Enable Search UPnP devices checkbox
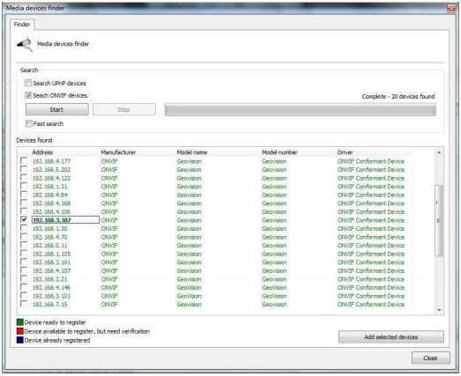 point(28,83)
